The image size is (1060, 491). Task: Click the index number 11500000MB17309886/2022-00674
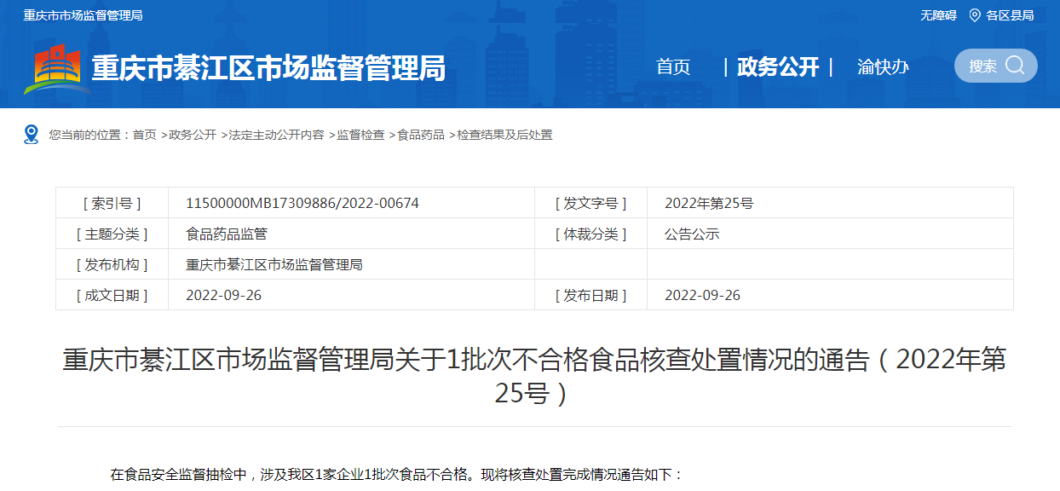pyautogui.click(x=302, y=203)
